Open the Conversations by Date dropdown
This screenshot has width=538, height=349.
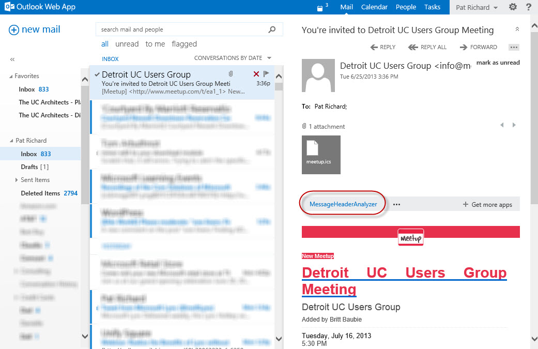(x=233, y=58)
